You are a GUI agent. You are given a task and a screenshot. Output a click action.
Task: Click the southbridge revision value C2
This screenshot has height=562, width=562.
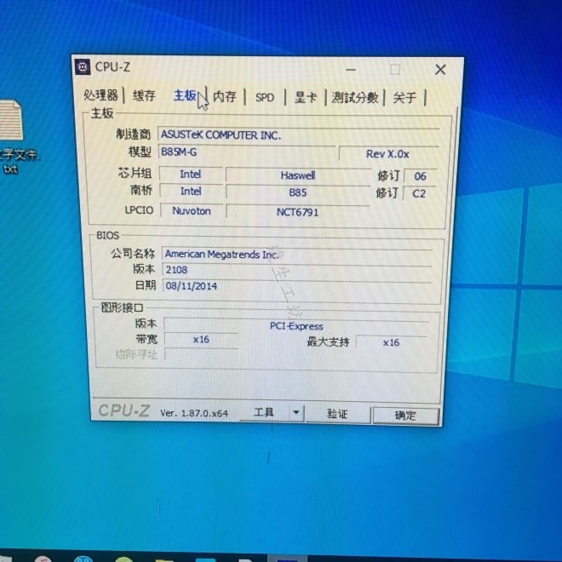(419, 193)
